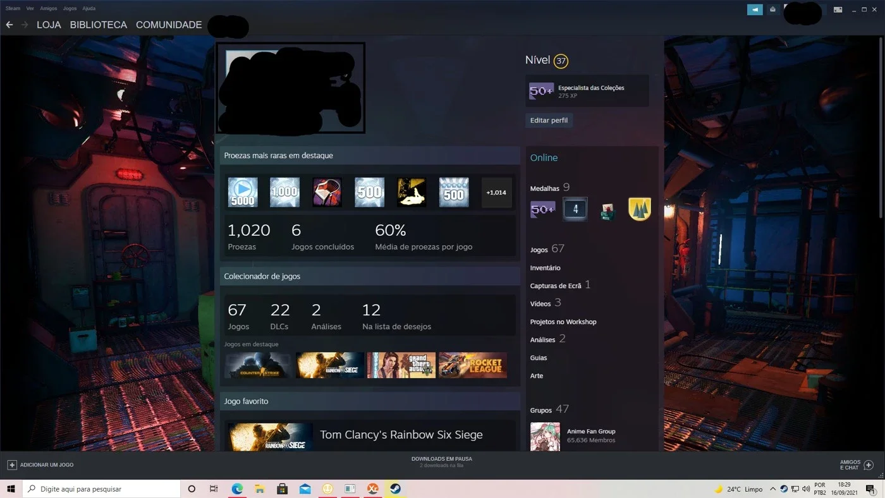Open the red and green gift badge

coord(607,210)
